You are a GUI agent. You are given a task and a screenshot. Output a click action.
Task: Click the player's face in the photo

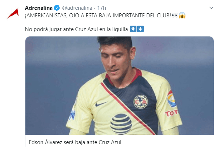116,61
